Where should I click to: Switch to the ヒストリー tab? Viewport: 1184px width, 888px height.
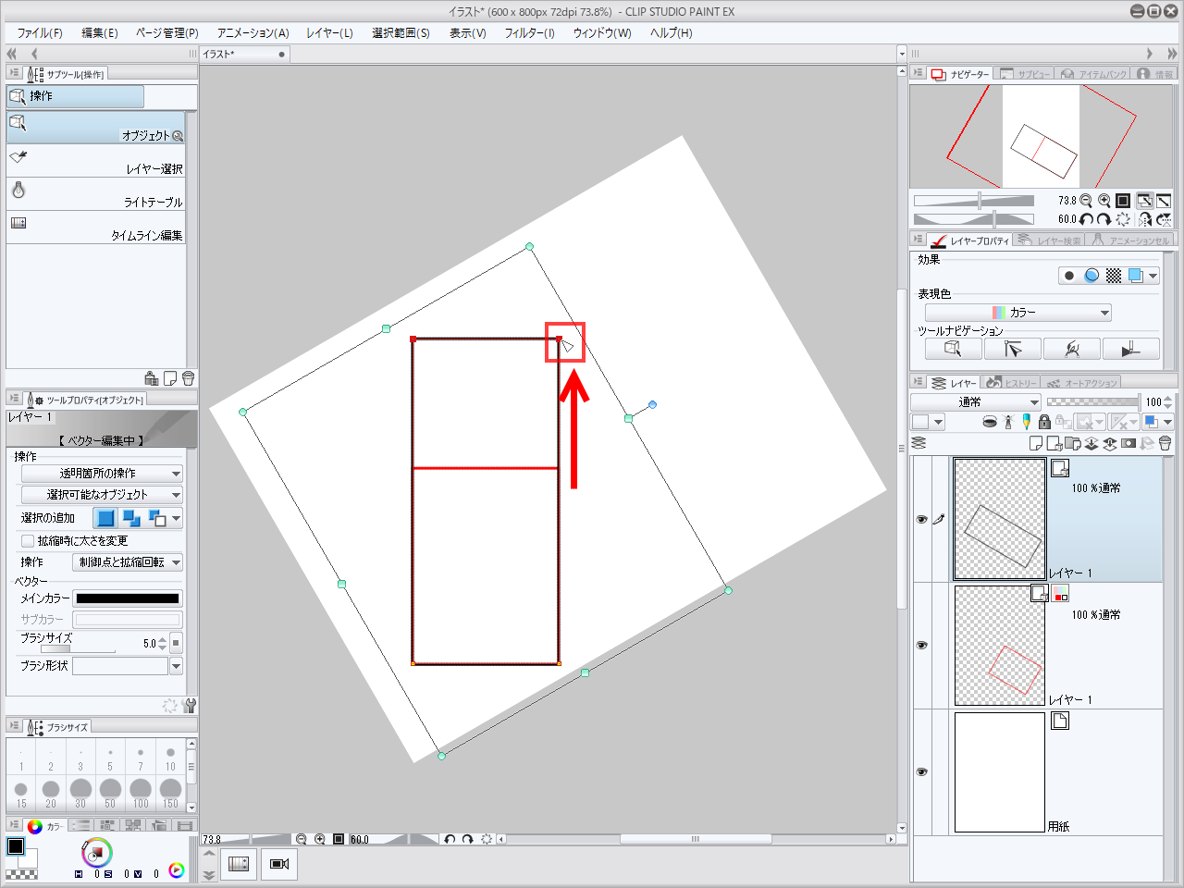(x=1012, y=383)
